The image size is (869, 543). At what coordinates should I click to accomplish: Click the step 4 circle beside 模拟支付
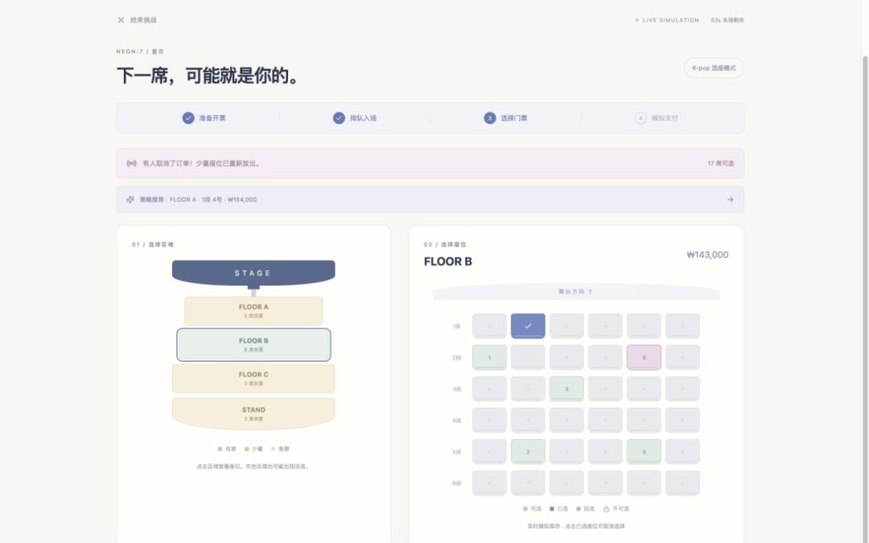(x=640, y=118)
